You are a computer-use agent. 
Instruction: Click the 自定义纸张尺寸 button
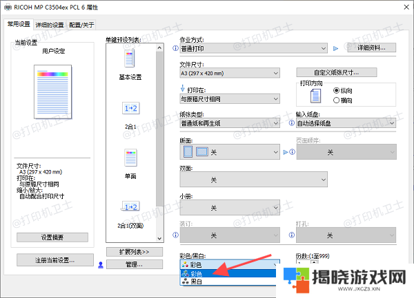337,72
